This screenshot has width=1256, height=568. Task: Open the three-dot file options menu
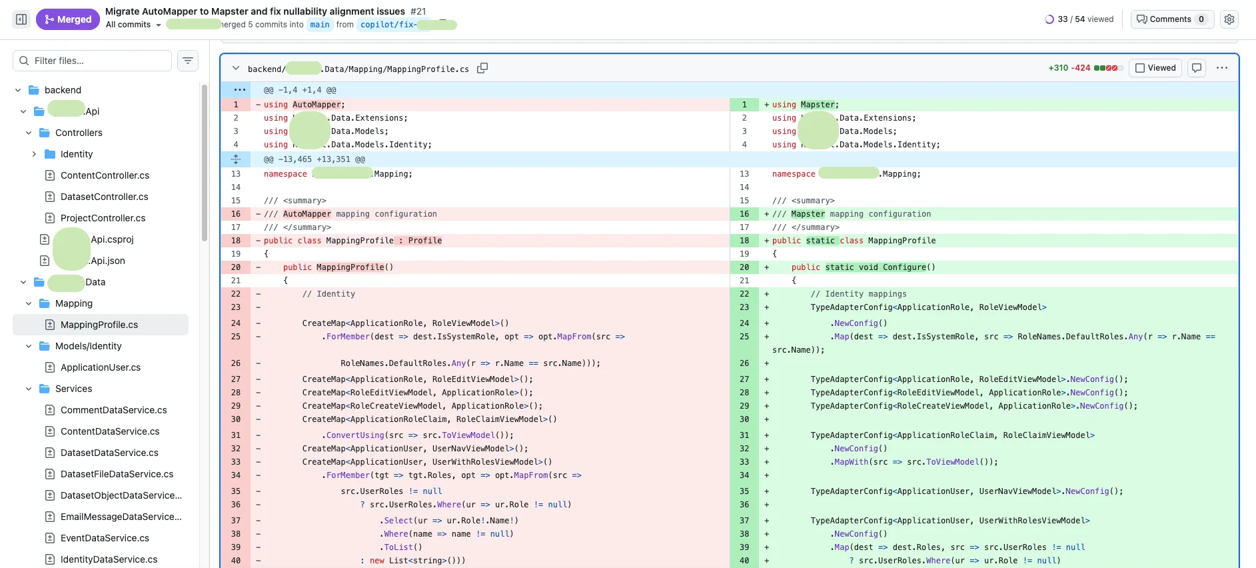[1221, 68]
